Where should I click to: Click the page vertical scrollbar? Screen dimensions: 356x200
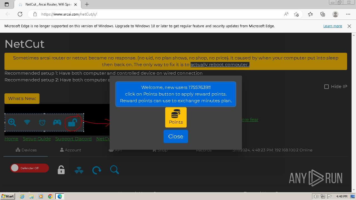pyautogui.click(x=354, y=112)
